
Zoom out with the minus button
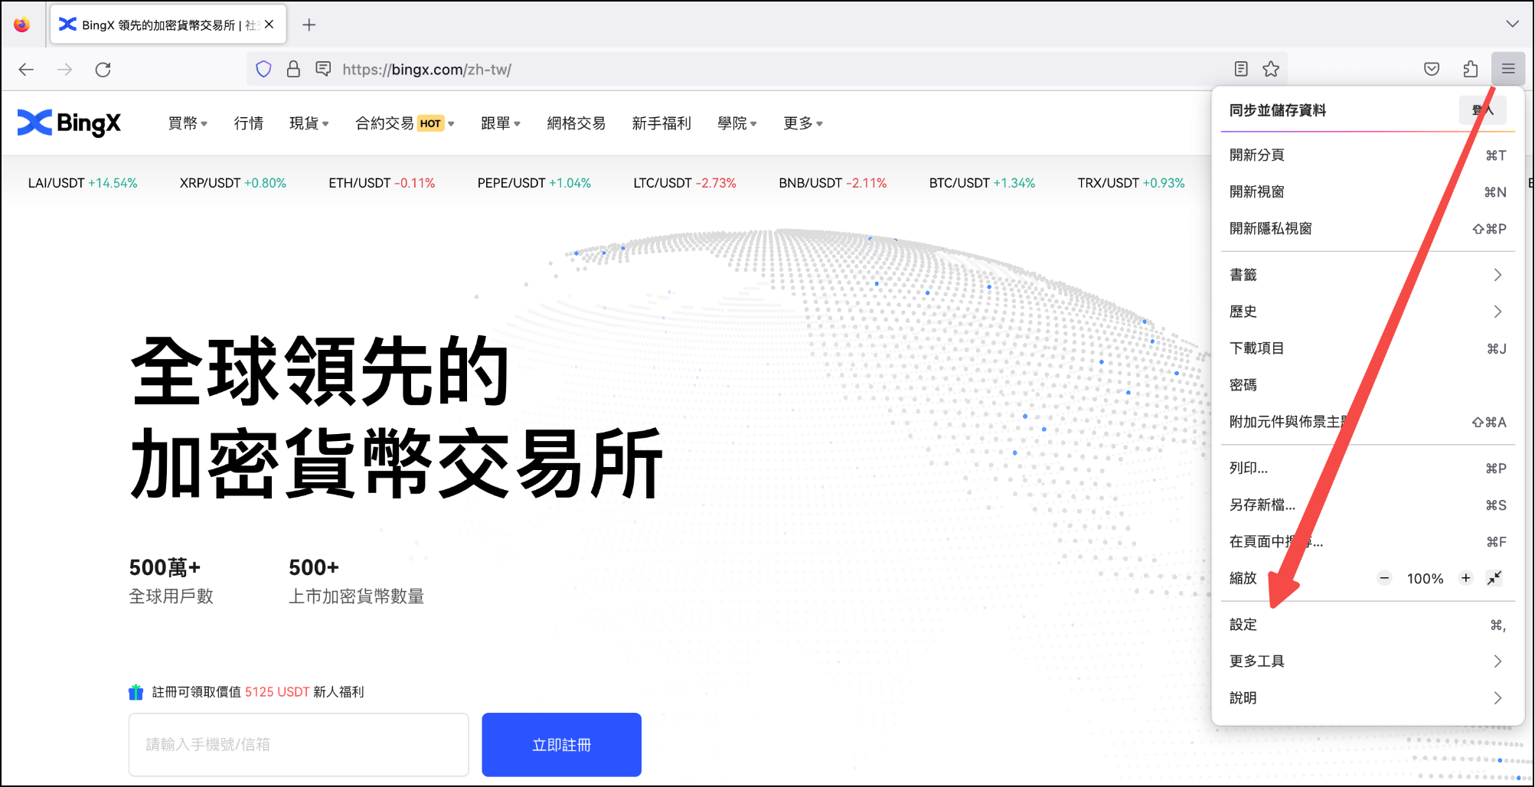(1384, 578)
